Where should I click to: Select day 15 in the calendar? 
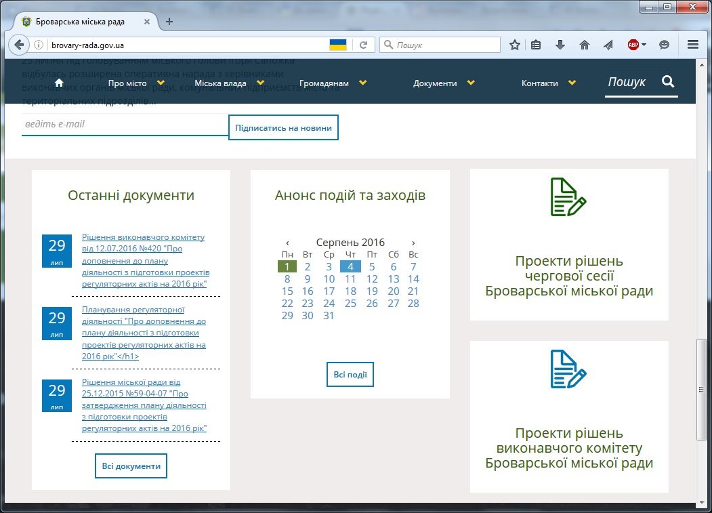pyautogui.click(x=287, y=291)
